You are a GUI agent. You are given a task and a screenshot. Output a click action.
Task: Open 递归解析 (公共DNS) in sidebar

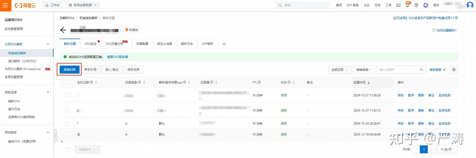click(22, 61)
